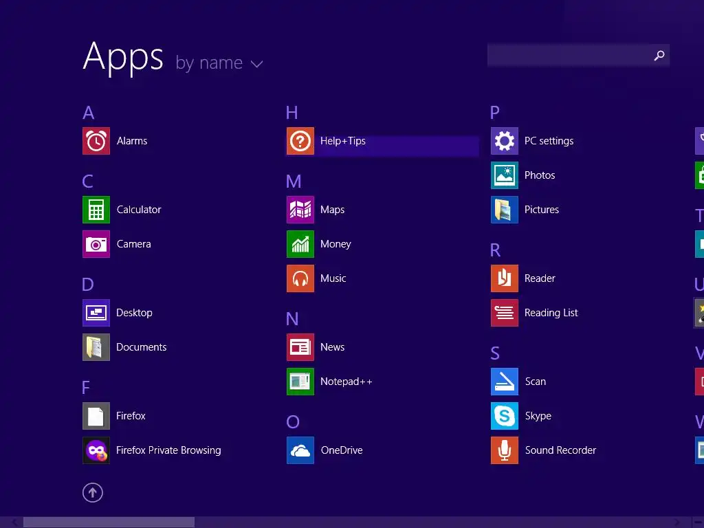The width and height of the screenshot is (704, 528).
Task: Click the 'Desktop' text label
Action: (x=134, y=313)
